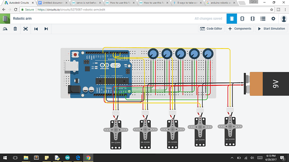
Task: Click the Autodesk Circuits chip logo
Action: click(x=5, y=18)
